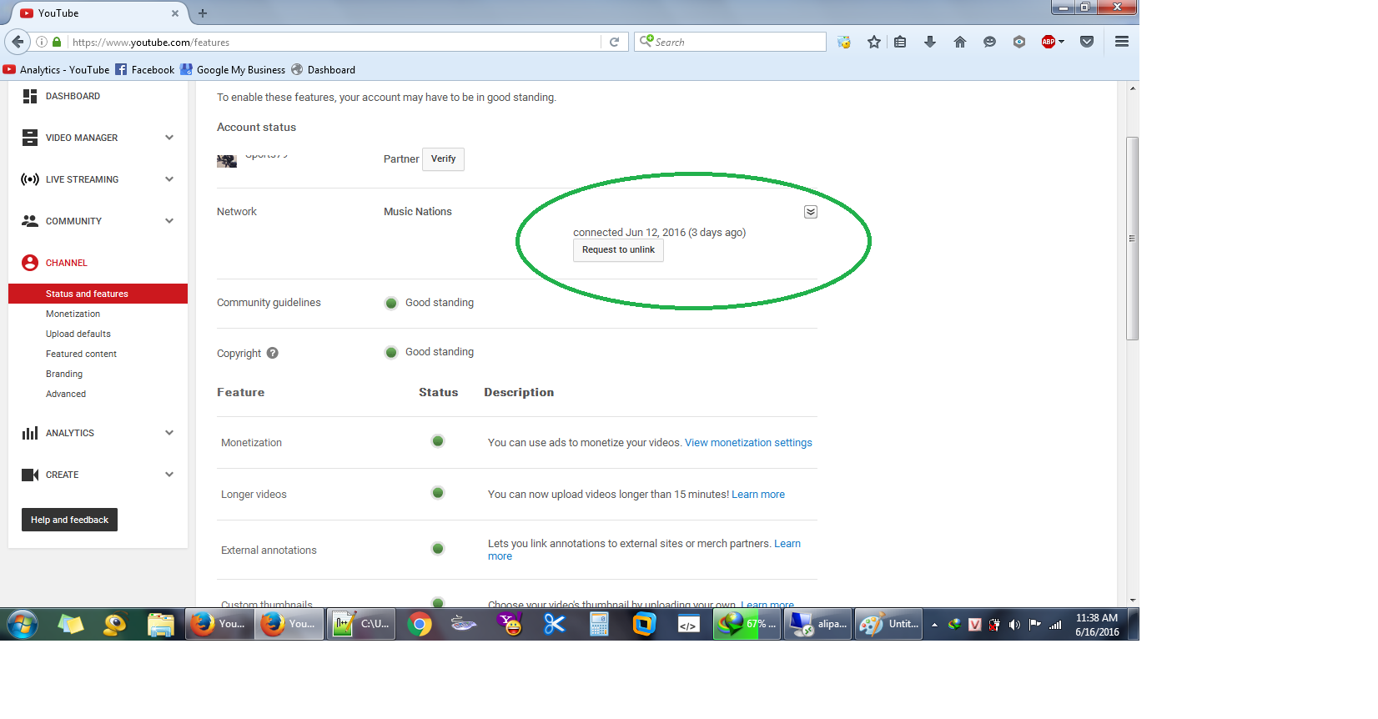Image resolution: width=1378 pixels, height=719 pixels.
Task: Click the channel avatar thumbnail
Action: [x=227, y=161]
